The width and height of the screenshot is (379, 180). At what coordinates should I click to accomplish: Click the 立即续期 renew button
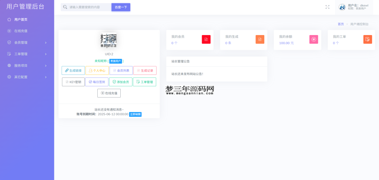tap(135, 114)
